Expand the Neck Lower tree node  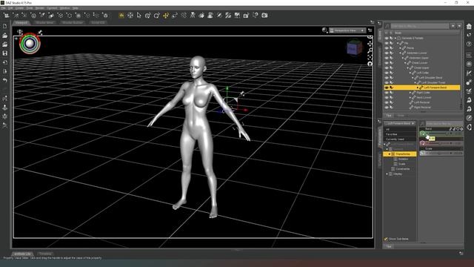coord(410,97)
